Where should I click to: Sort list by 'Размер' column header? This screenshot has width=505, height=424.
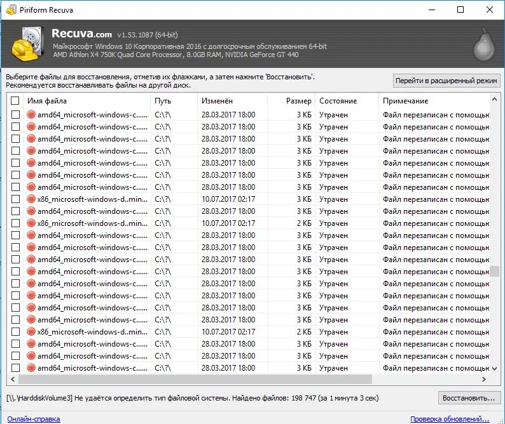(291, 101)
